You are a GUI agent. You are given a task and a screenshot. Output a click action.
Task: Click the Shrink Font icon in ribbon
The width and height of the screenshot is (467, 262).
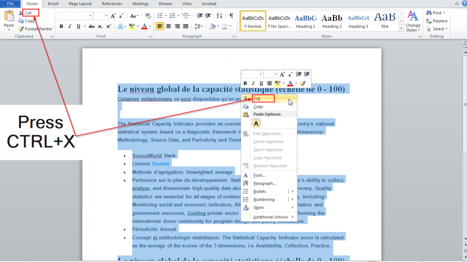click(121, 16)
